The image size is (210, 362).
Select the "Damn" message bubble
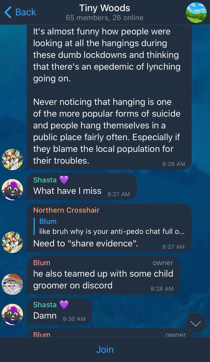point(59,311)
